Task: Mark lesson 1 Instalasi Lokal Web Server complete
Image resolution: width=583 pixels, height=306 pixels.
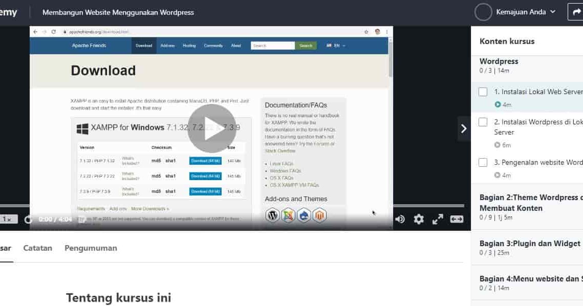Action: [483, 92]
